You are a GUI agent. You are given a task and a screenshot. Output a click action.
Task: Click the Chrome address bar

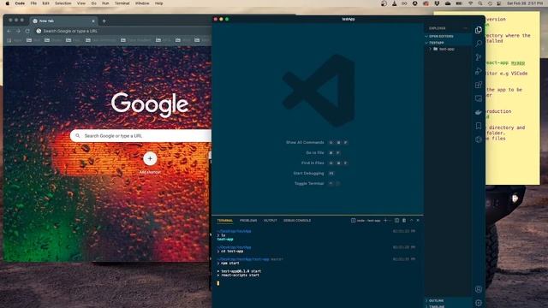click(122, 31)
